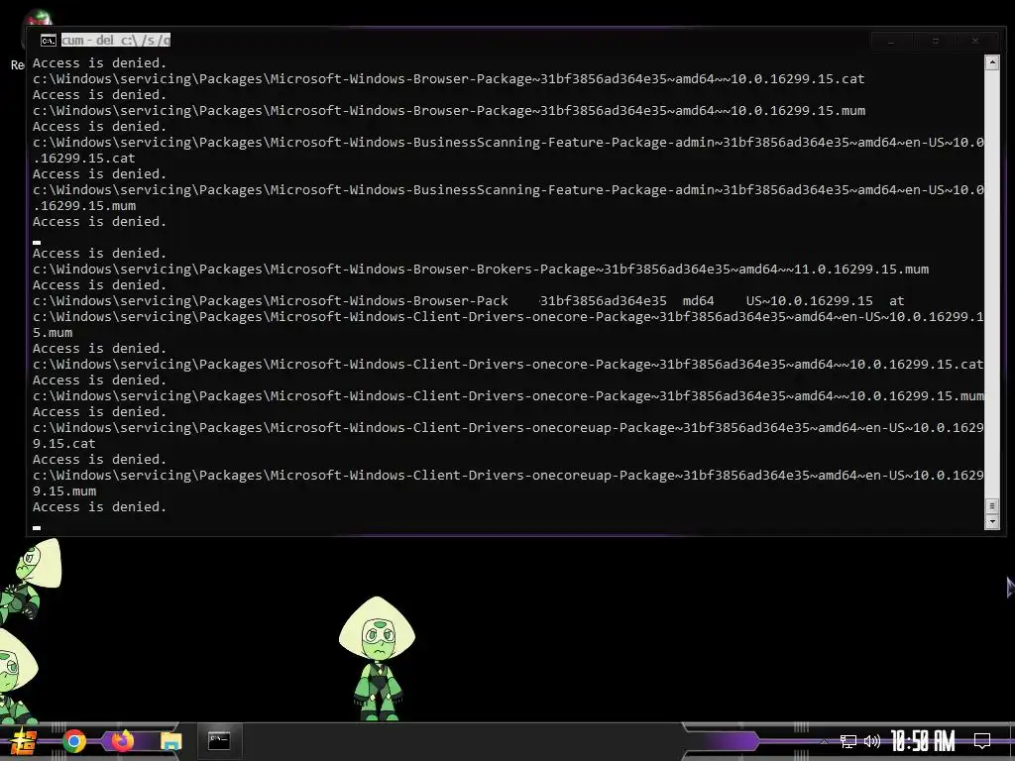Screen dimensions: 1015x761
Task: Open the custom Start button on taskbar
Action: [x=24, y=741]
